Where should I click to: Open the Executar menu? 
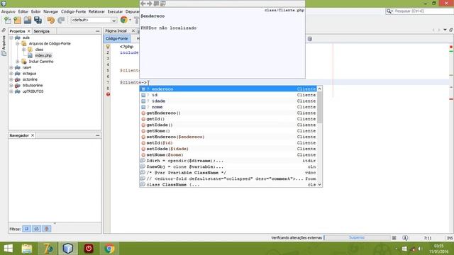point(115,11)
